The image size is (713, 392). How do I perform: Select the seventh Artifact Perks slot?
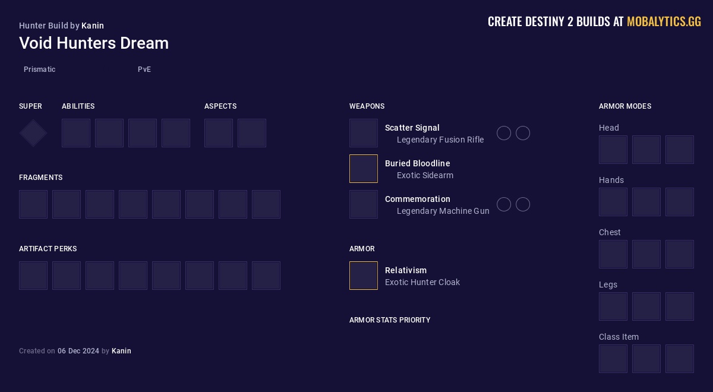[233, 276]
